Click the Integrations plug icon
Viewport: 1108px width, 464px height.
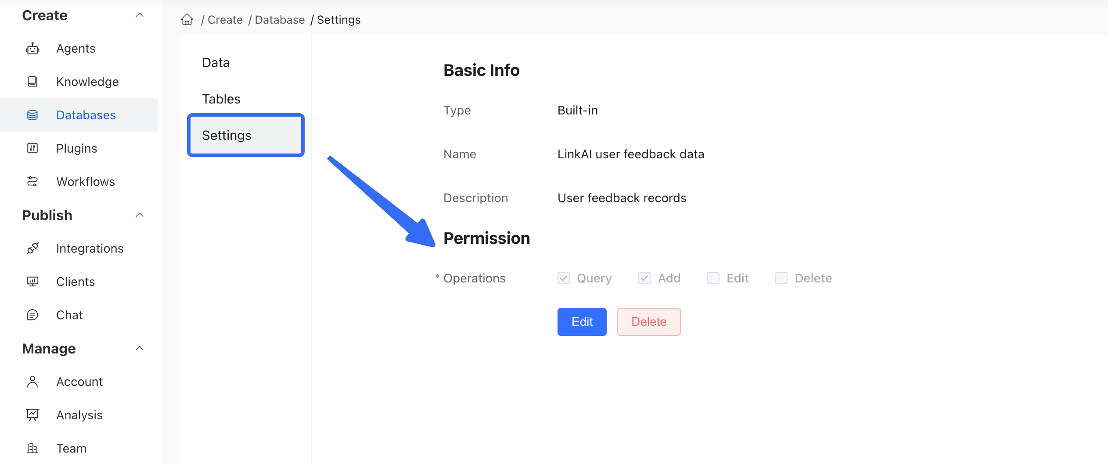click(x=32, y=248)
